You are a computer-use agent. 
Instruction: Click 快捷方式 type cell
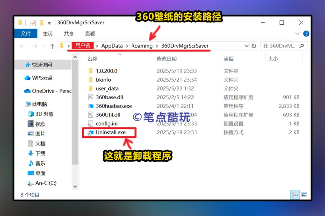click(x=233, y=132)
